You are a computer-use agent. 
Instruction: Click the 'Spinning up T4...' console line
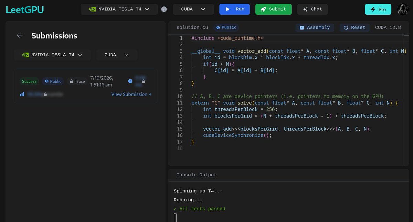198,191
